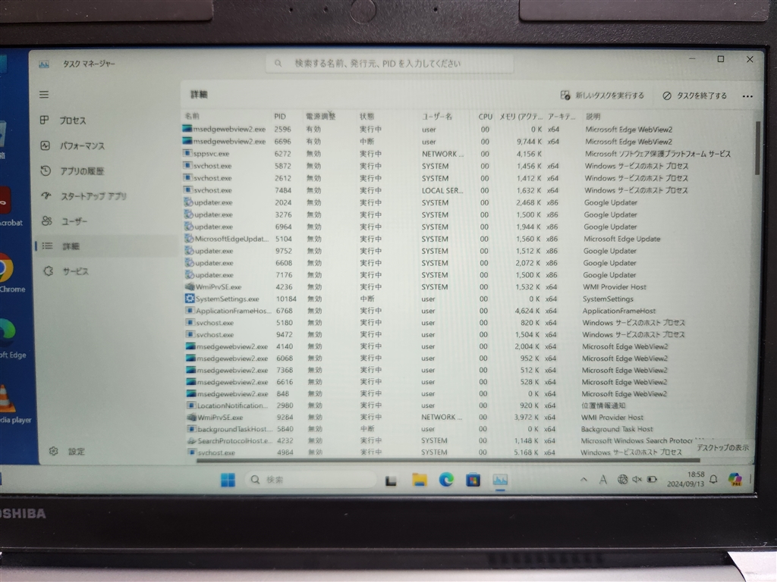This screenshot has height=582, width=777.
Task: Sort by the 説明 column header
Action: coord(593,116)
